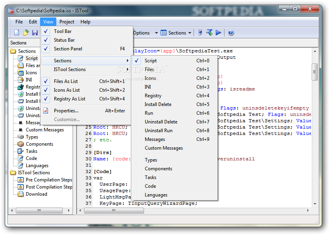Choose Components in Sections submenu

coord(175,169)
